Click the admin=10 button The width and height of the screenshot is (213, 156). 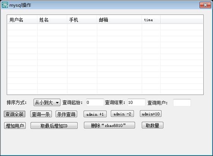tap(151, 114)
